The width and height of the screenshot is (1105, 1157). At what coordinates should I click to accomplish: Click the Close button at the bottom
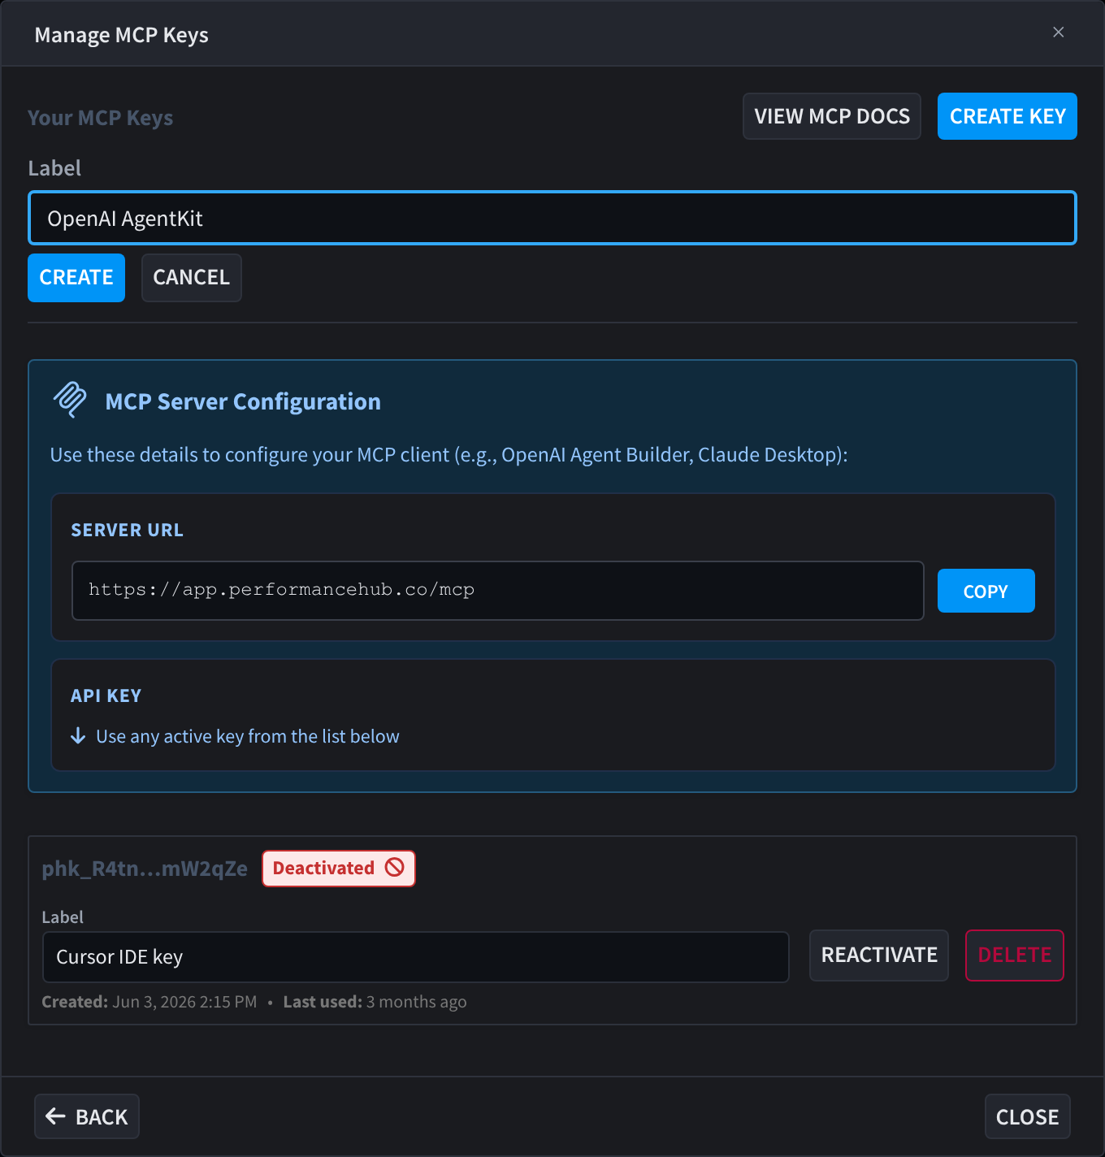point(1028,1116)
